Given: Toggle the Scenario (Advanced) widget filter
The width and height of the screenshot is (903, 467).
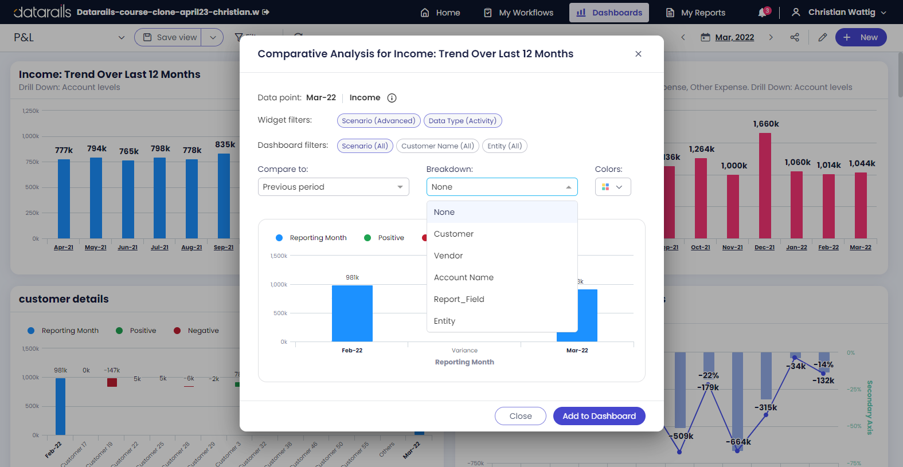Looking at the screenshot, I should [378, 121].
